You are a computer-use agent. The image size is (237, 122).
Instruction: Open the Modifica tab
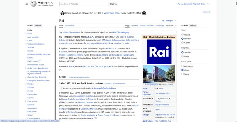tap(135, 26)
